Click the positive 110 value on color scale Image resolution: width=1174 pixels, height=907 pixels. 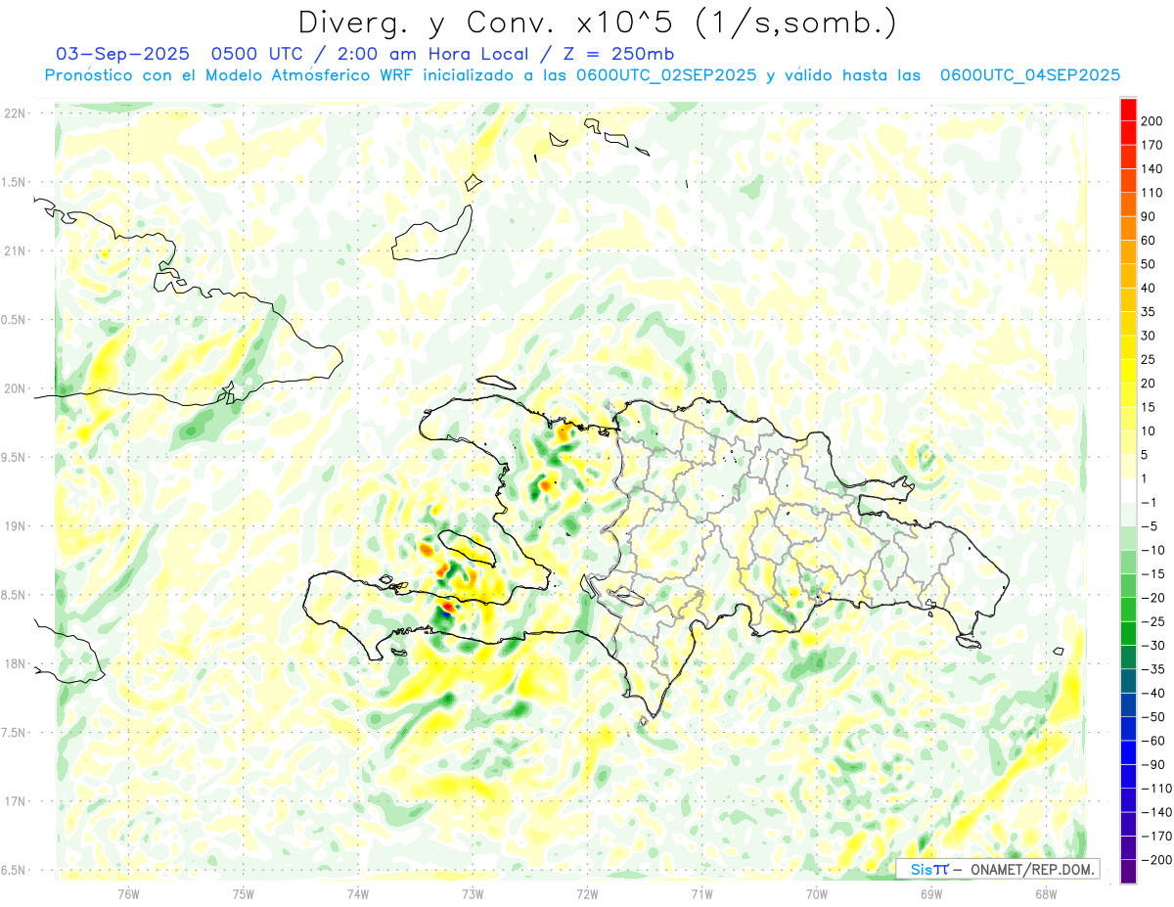pos(1153,193)
